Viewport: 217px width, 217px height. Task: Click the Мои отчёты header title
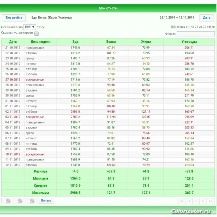[x=108, y=8]
